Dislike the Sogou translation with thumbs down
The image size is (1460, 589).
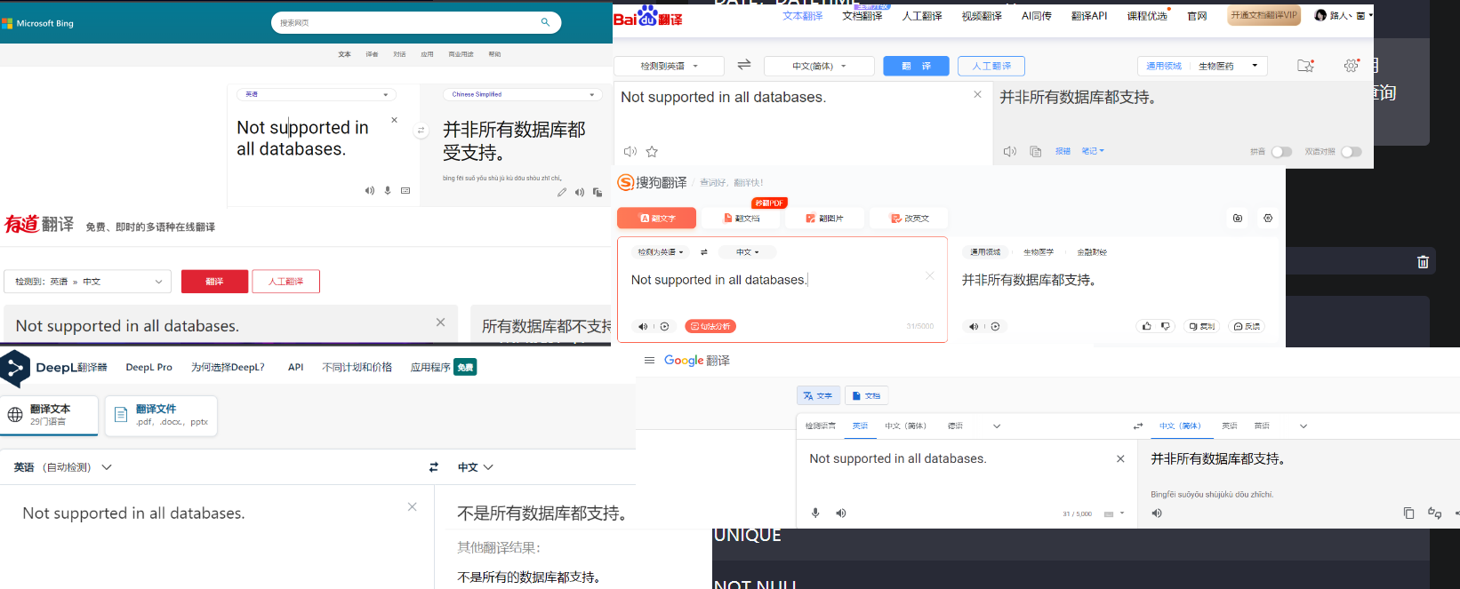[x=1166, y=326]
